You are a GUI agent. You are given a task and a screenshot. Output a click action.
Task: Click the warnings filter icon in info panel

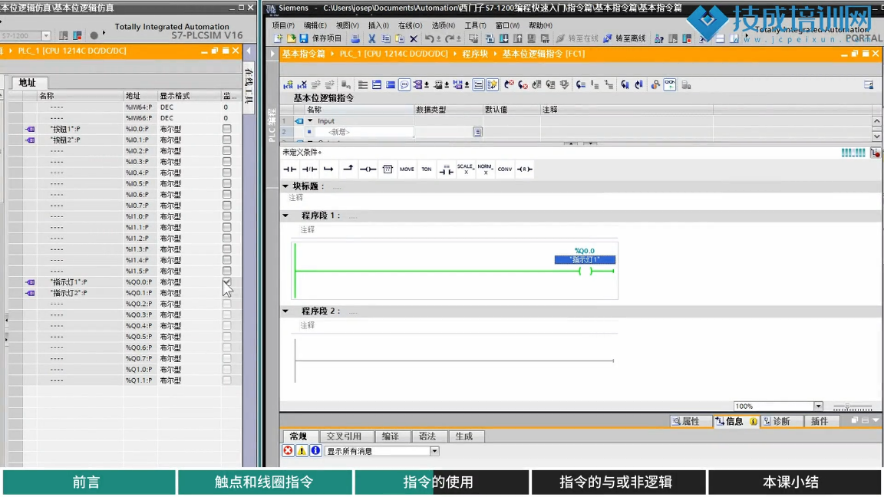coord(302,451)
